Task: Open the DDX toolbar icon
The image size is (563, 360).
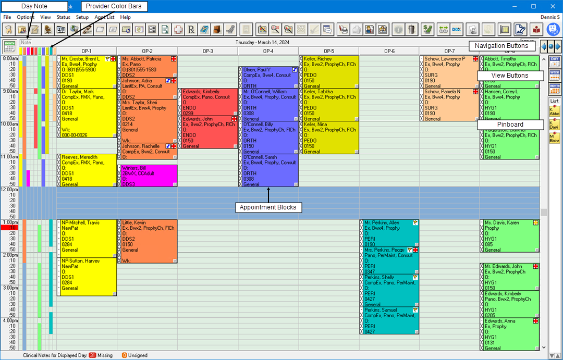Action: pyautogui.click(x=457, y=29)
